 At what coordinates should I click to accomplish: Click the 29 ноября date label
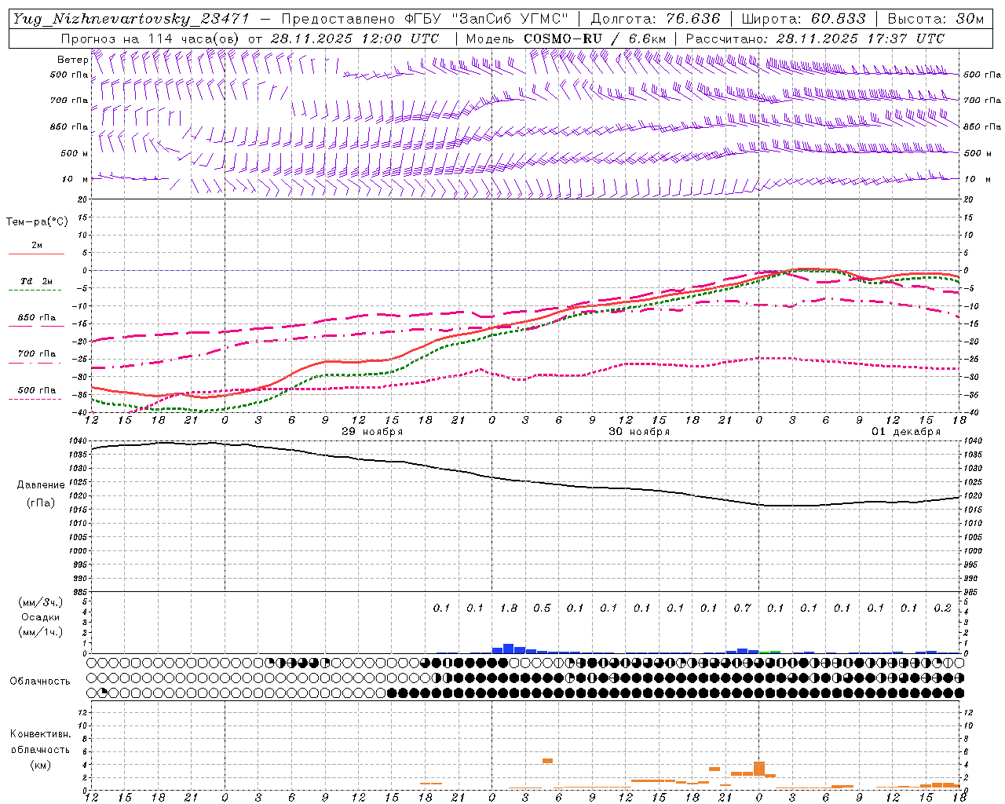point(372,432)
